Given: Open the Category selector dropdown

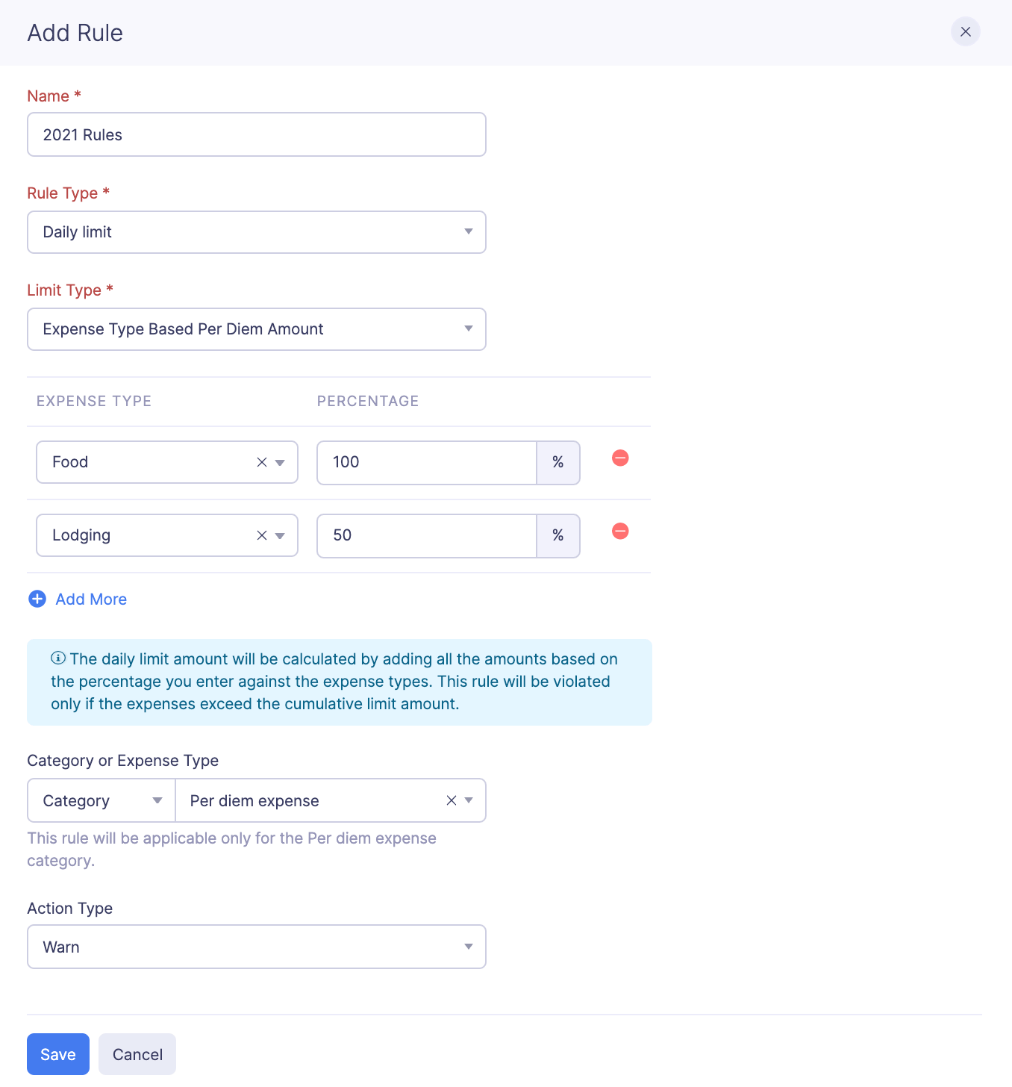Looking at the screenshot, I should coord(101,800).
